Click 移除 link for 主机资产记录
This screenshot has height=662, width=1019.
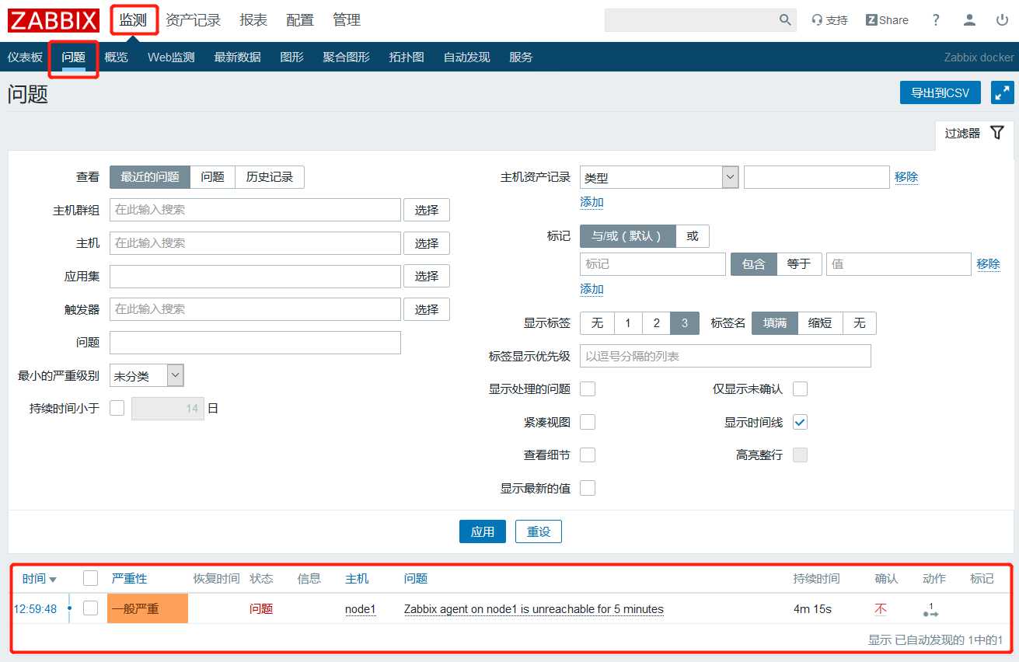(906, 177)
